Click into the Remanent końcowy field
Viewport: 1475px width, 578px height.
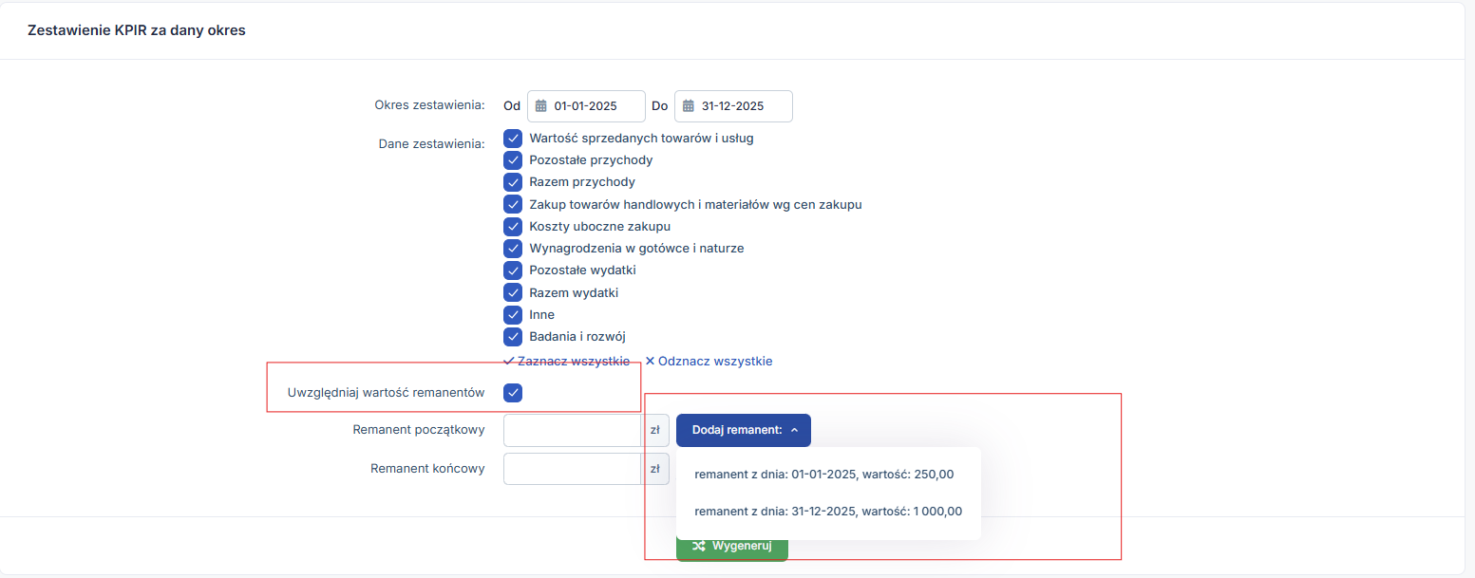tap(572, 469)
